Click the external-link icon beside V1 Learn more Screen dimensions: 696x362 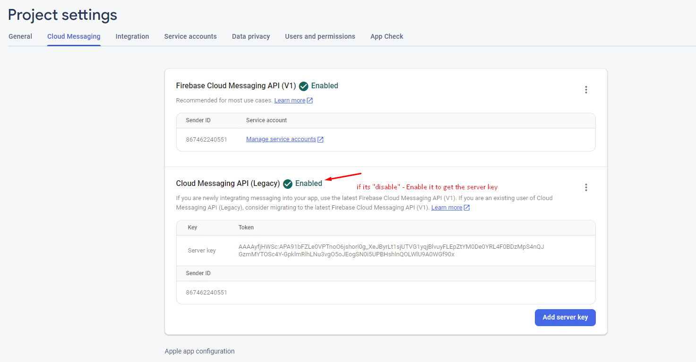(x=310, y=101)
